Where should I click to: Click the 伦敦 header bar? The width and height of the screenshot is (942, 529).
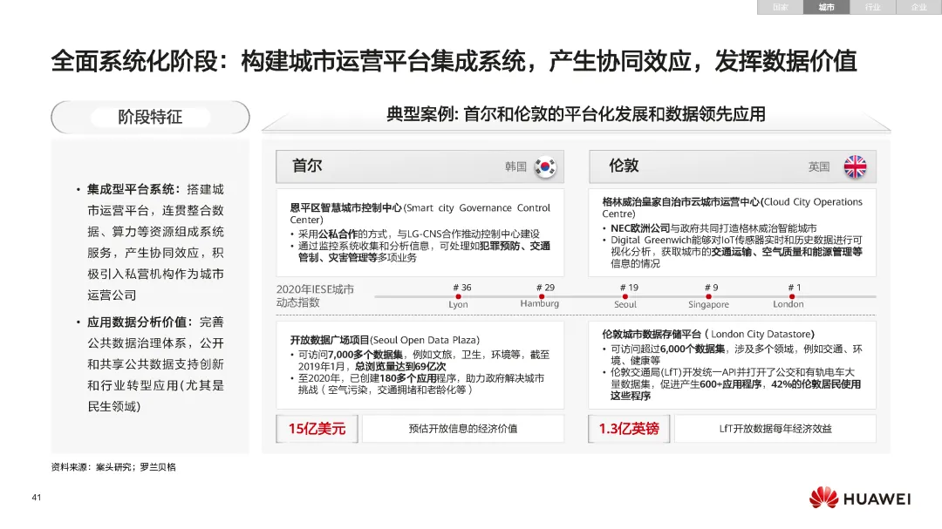733,166
